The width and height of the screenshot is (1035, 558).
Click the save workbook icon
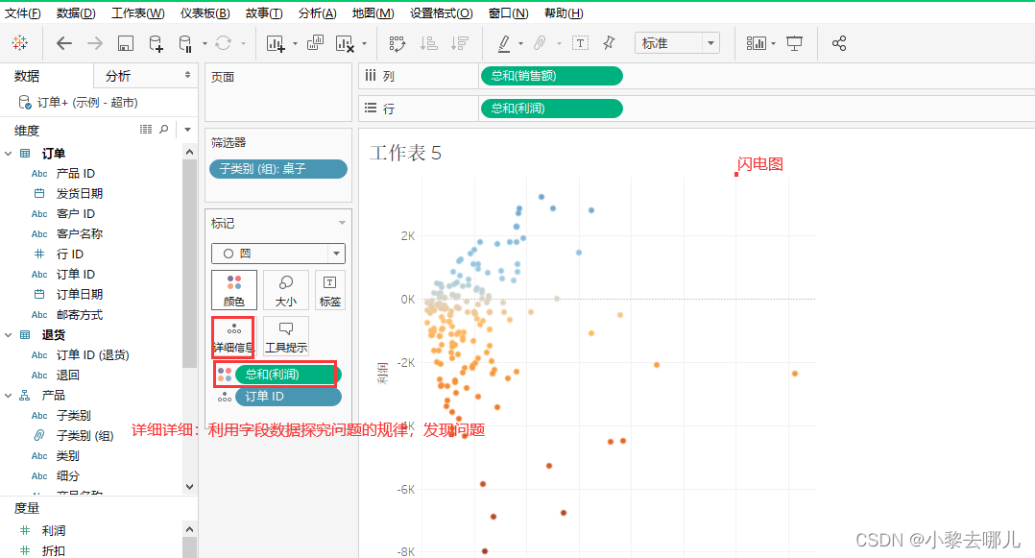click(x=125, y=43)
